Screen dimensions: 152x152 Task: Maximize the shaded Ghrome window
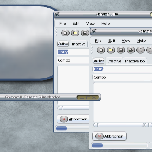click(x=88, y=98)
